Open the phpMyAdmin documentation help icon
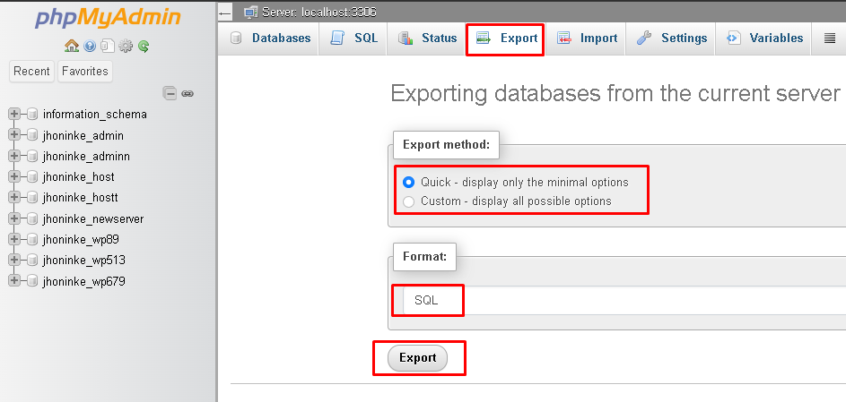 [90, 47]
